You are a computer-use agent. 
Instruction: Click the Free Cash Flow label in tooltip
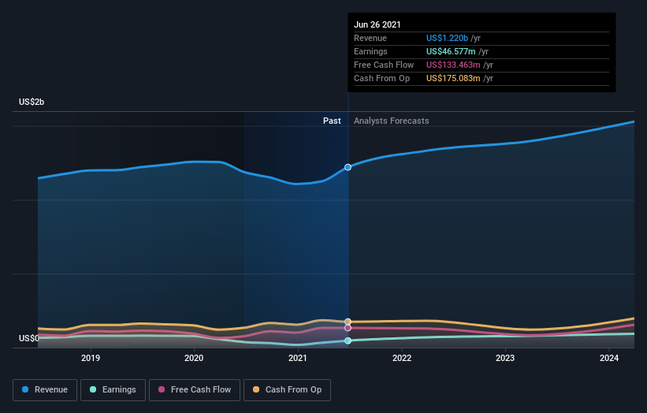coord(384,65)
